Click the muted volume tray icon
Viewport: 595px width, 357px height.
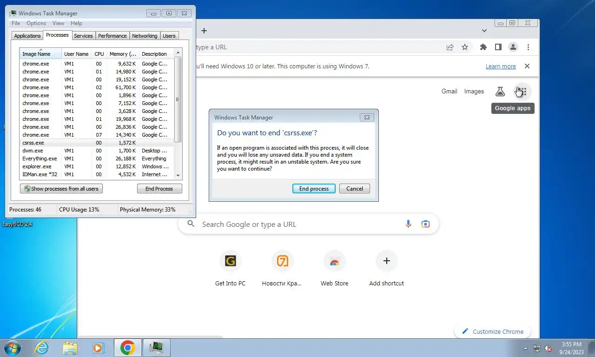(x=549, y=348)
